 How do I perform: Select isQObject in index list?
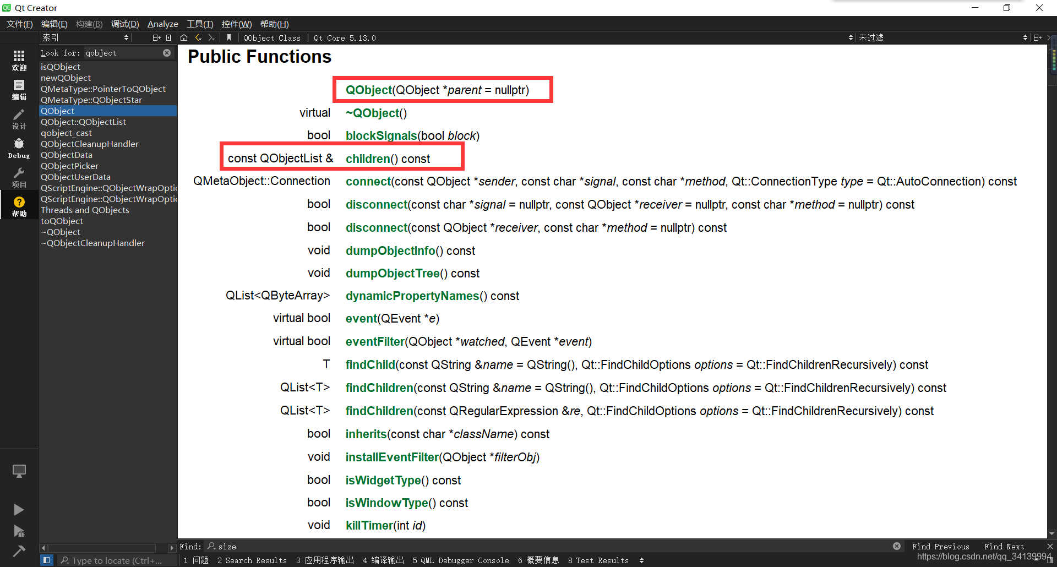coord(108,67)
